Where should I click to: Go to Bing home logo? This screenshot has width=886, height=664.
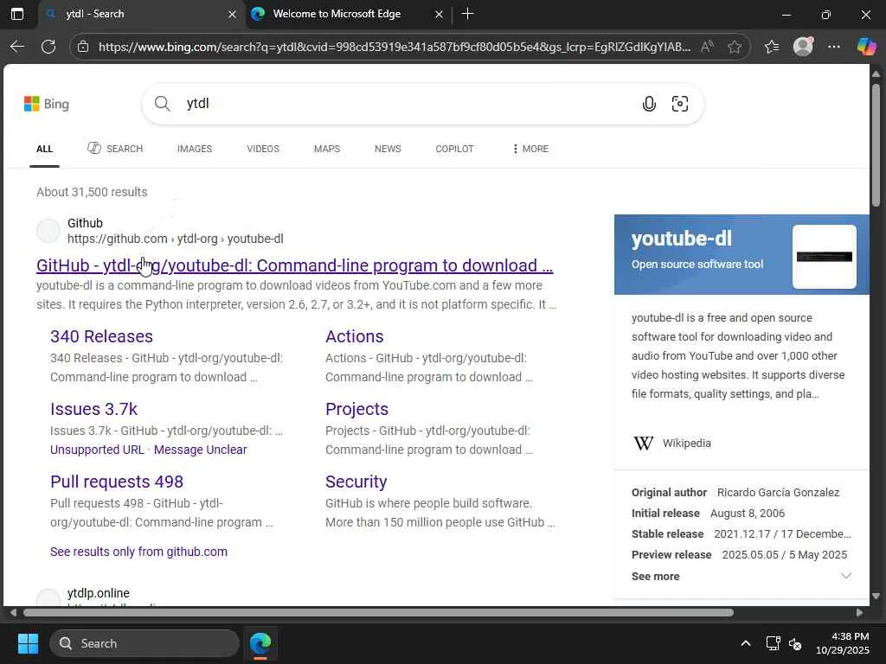[47, 104]
